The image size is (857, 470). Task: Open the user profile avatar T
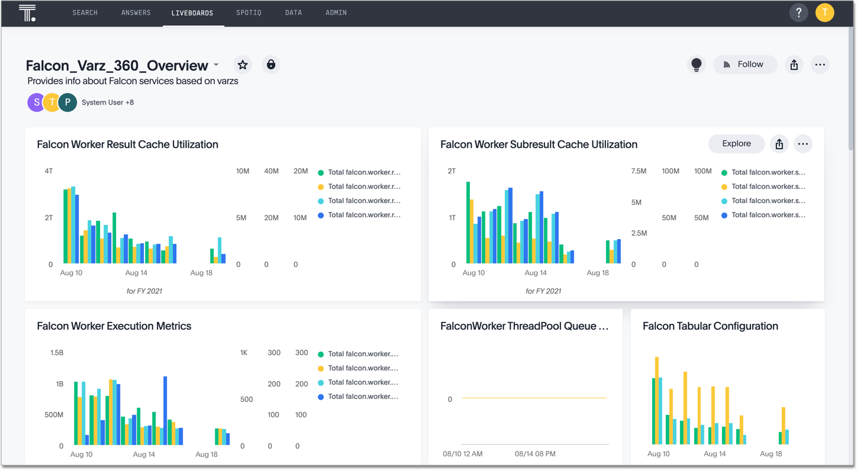(824, 12)
